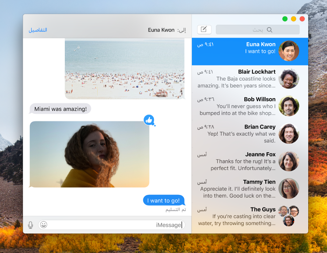Click Bob Willson's avatar

[289, 106]
